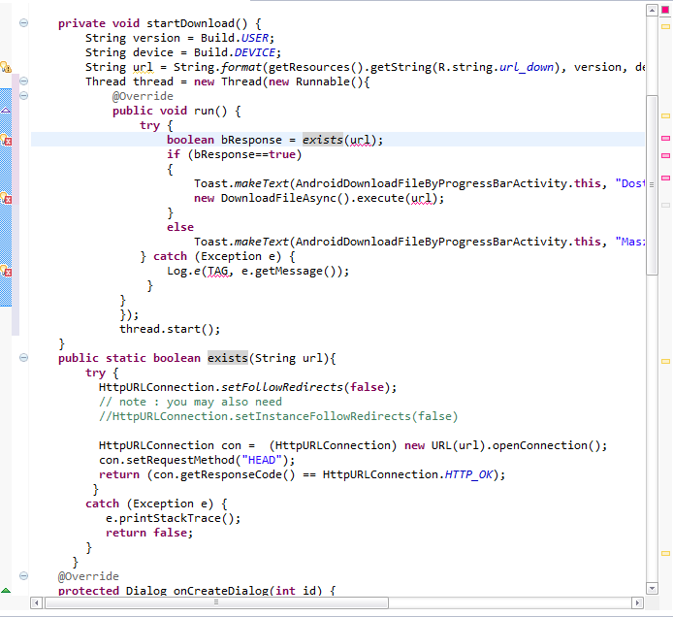Viewport: 673px width, 617px height.
Task: Click error marker beside DownloadFileAsync execute line
Action: tap(5, 199)
